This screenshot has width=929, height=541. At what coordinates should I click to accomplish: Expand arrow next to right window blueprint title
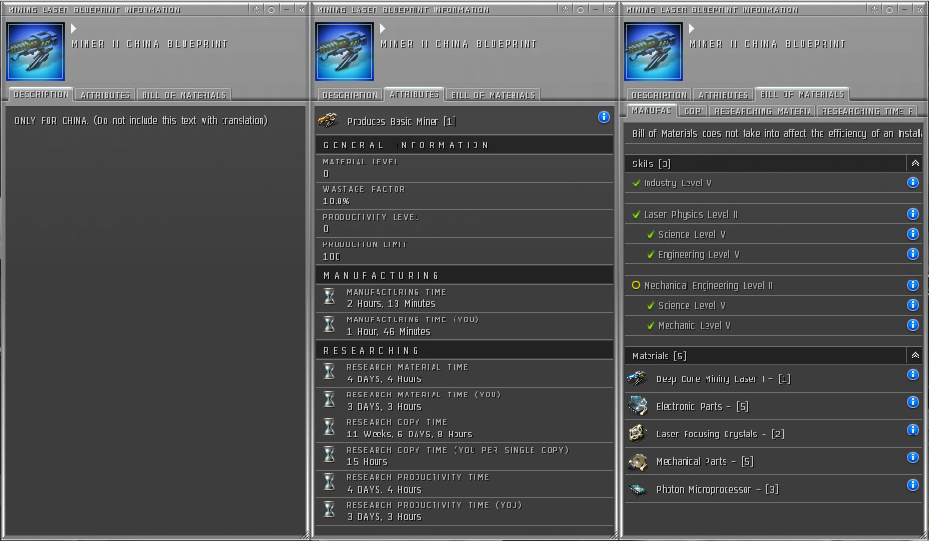pos(691,28)
